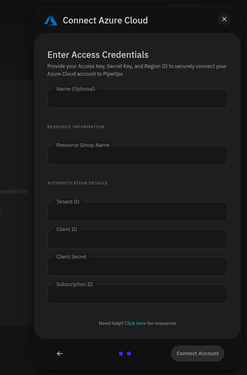The width and height of the screenshot is (247, 375).
Task: Click the 'AUTHENTICATION DETAILS' section label
Action: point(78,183)
